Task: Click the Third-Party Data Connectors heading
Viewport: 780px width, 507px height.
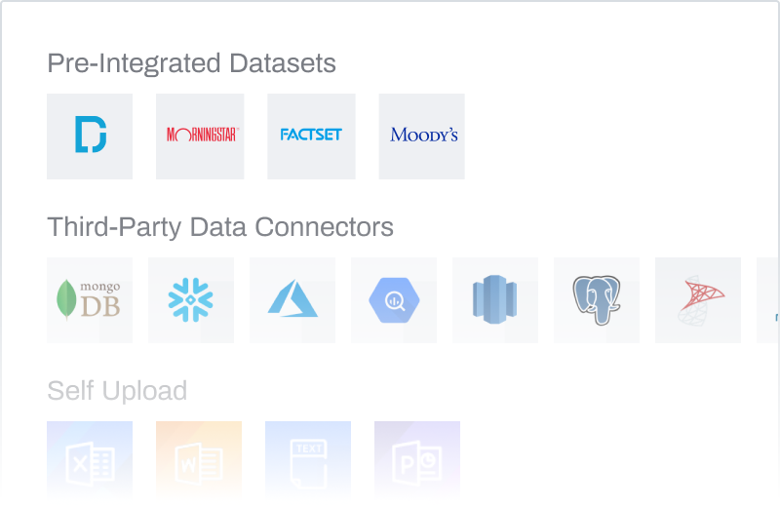Action: pyautogui.click(x=220, y=227)
